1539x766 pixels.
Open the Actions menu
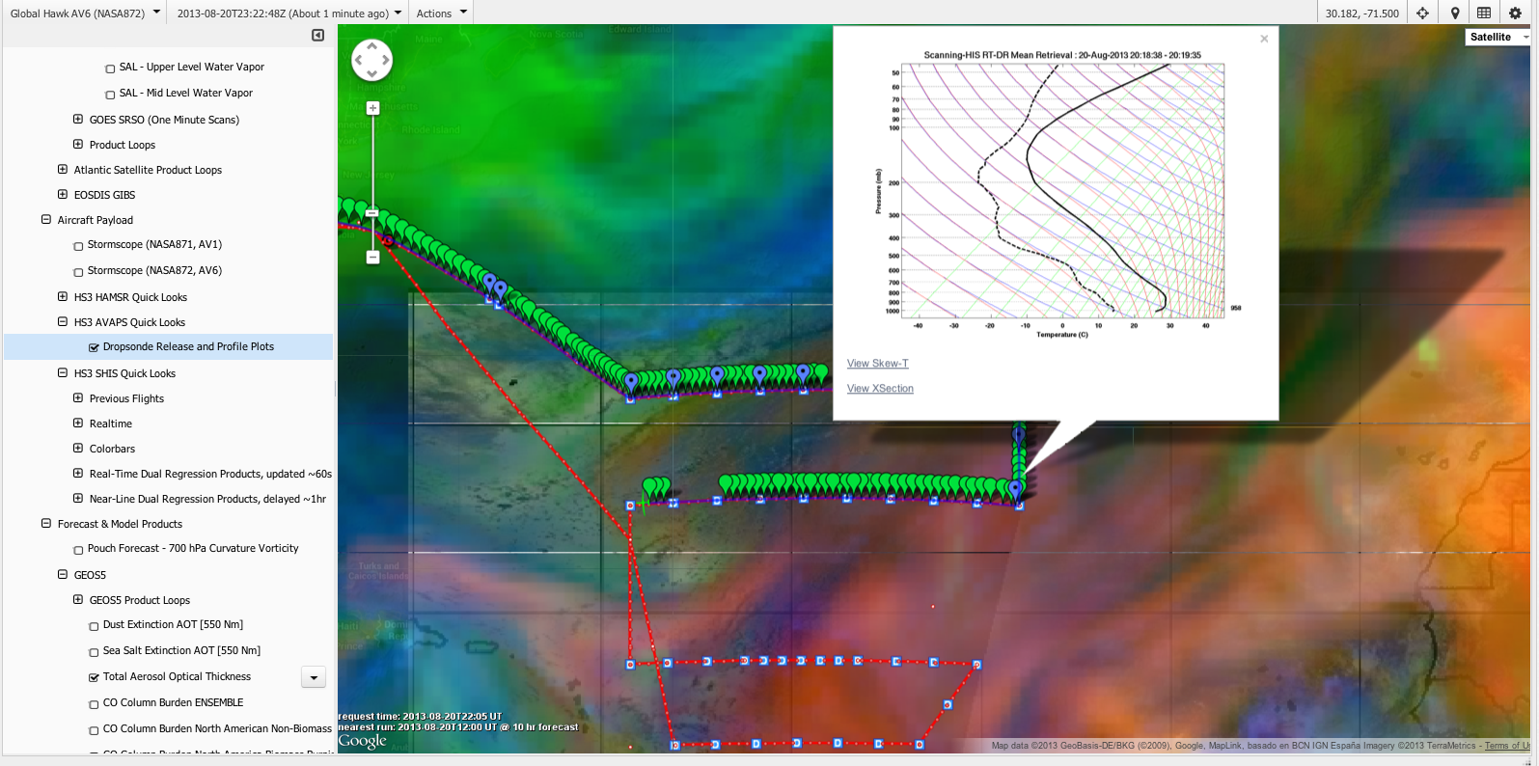pyautogui.click(x=441, y=14)
